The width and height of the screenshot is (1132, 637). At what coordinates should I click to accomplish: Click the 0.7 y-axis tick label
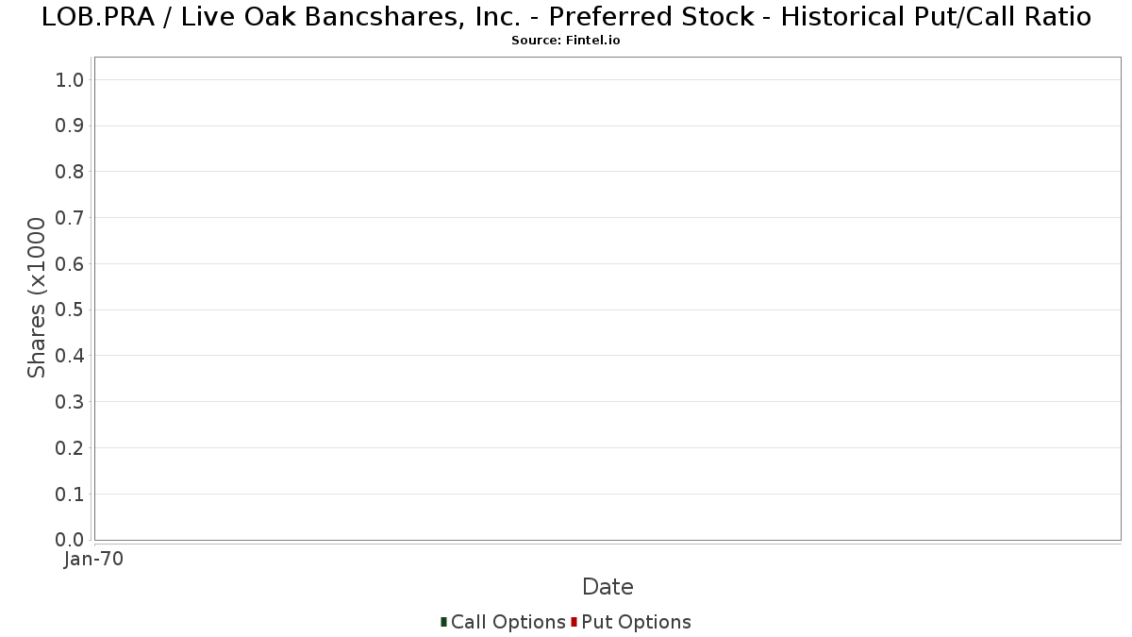[71, 218]
